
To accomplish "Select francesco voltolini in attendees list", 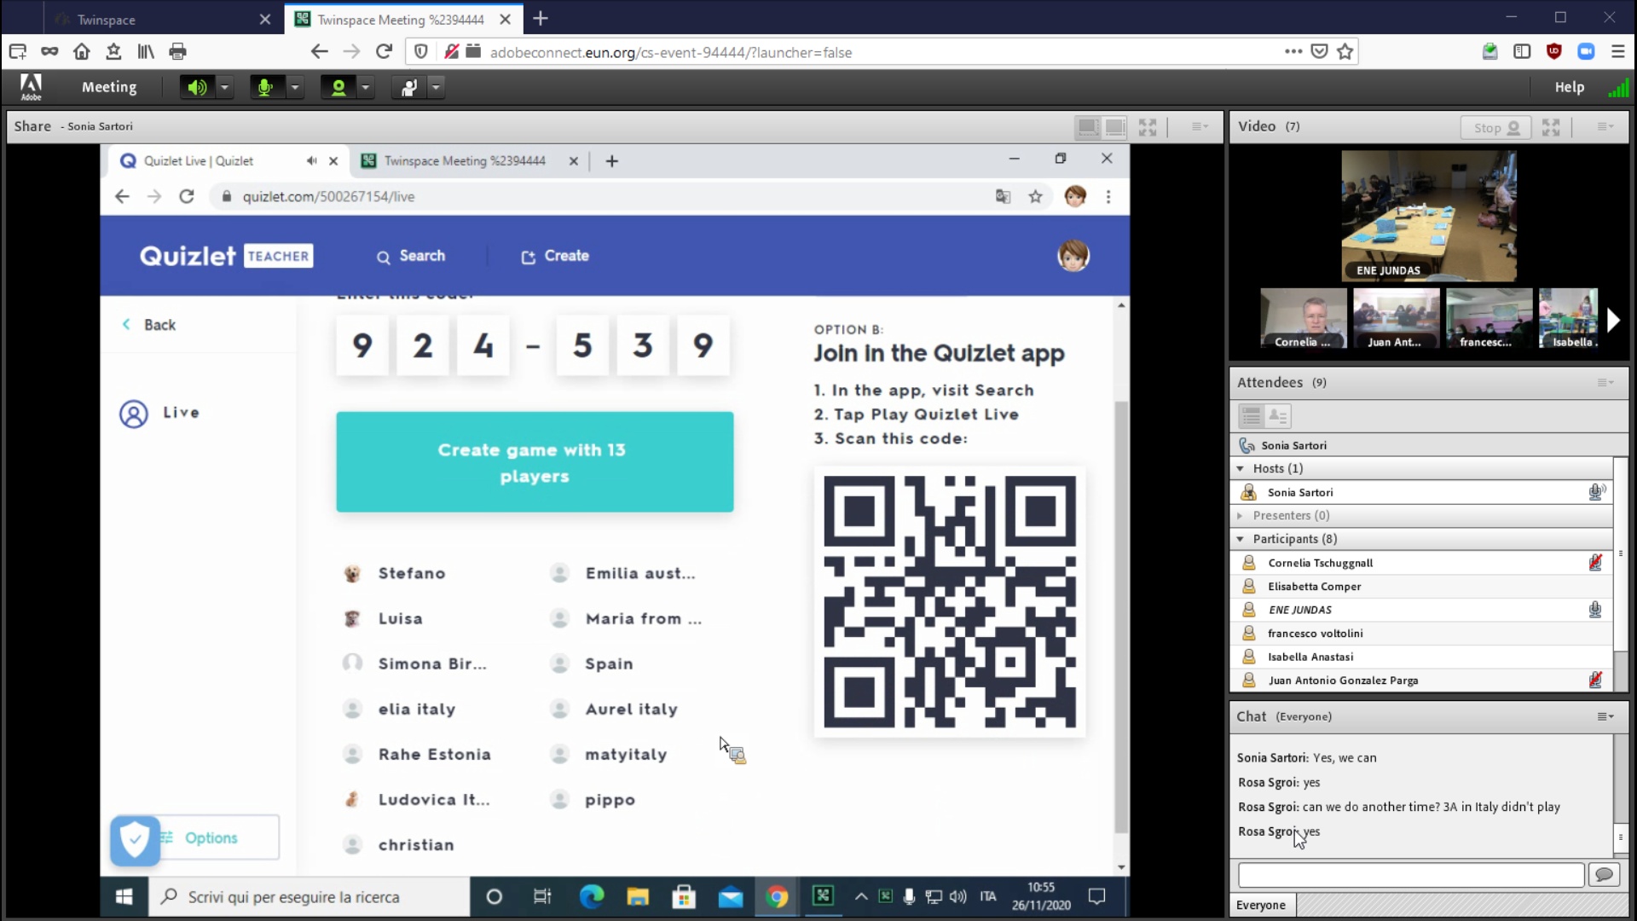I will click(1421, 634).
